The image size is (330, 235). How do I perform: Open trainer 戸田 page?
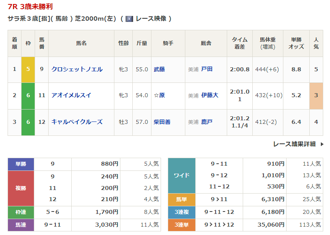(207, 69)
